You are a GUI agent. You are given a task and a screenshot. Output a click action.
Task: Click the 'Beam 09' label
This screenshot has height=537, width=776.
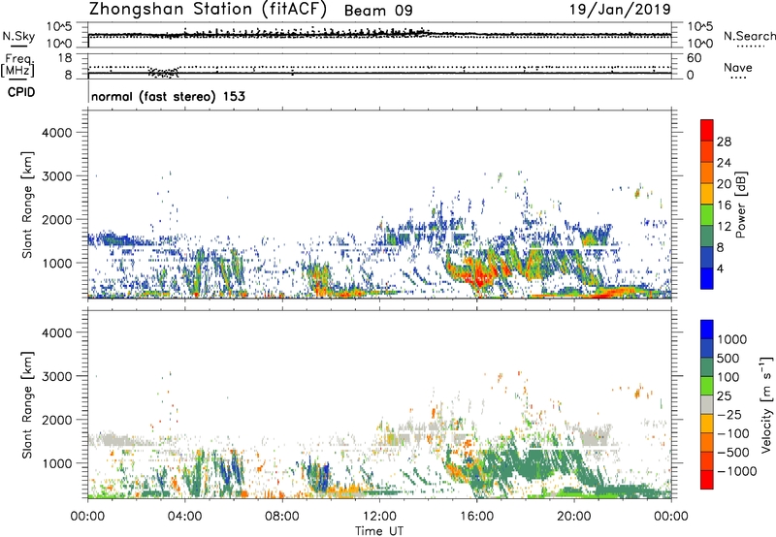[378, 11]
